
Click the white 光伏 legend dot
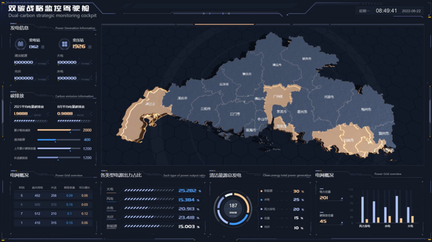tap(261, 227)
